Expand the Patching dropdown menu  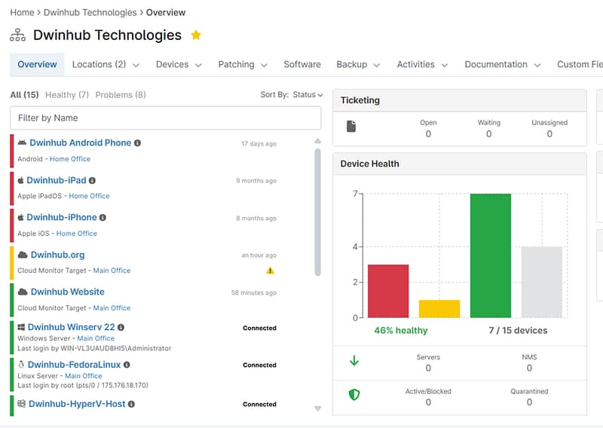[x=243, y=65]
